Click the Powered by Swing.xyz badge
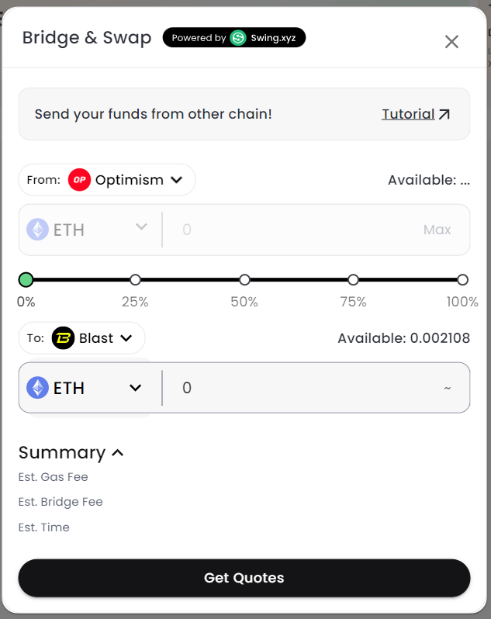This screenshot has width=491, height=619. (233, 37)
